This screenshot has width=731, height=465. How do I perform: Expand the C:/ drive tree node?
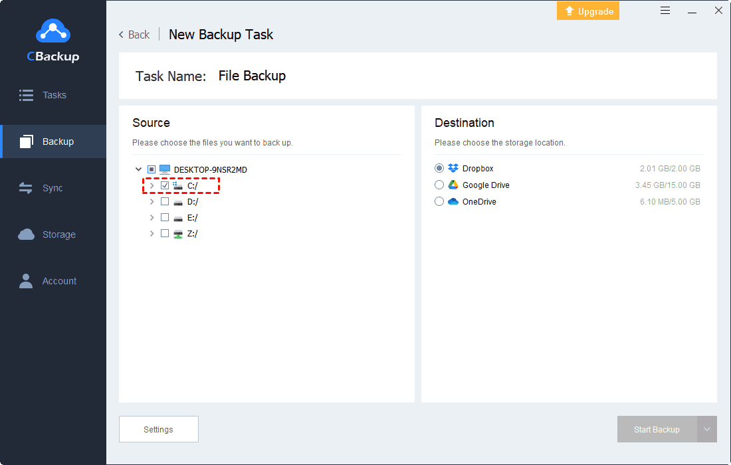pos(152,185)
